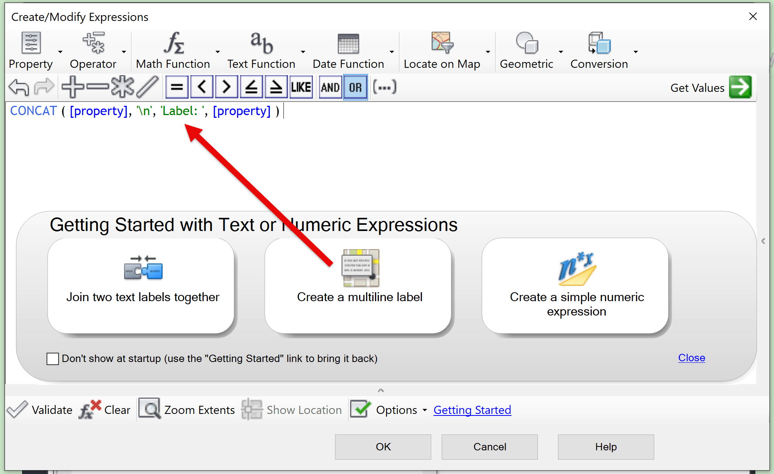The width and height of the screenshot is (774, 474).
Task: Insert the plus (addition) operator
Action: pyautogui.click(x=73, y=87)
